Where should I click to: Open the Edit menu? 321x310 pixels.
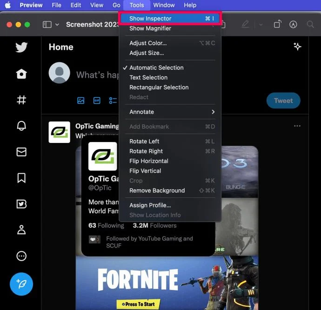coord(76,5)
